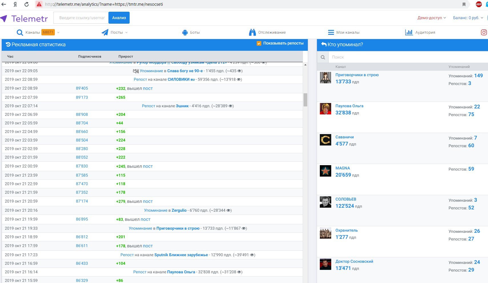
Task: Open the Sputnik Ближнее зарубежье channel link
Action: (181, 255)
